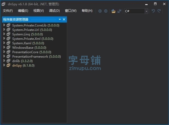Open the 调试(D) menu
Screen dimensions: 169x125
click(54, 11)
